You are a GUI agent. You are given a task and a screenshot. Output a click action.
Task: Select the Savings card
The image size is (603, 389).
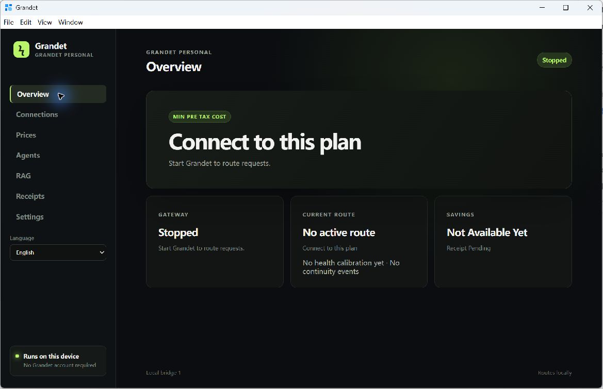click(x=503, y=242)
